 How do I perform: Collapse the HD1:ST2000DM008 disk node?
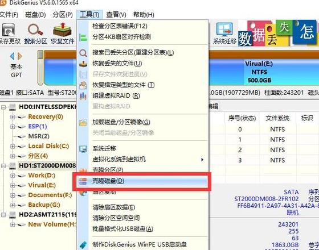coord(3,166)
